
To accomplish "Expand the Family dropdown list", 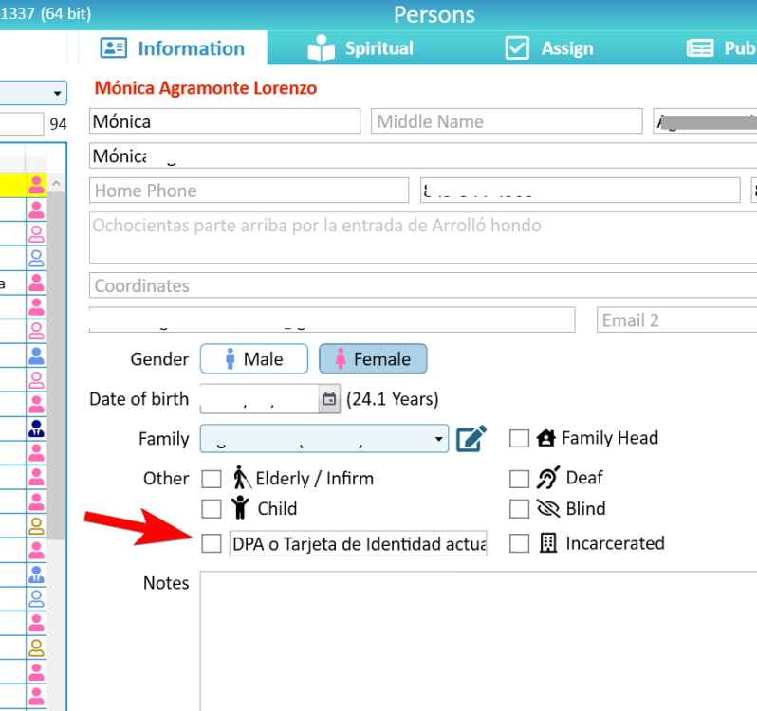I will click(x=438, y=439).
